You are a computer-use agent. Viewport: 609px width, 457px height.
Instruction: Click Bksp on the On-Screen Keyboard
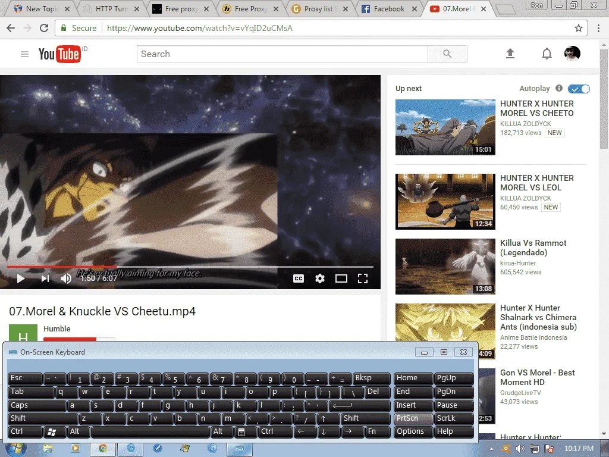[x=371, y=378]
